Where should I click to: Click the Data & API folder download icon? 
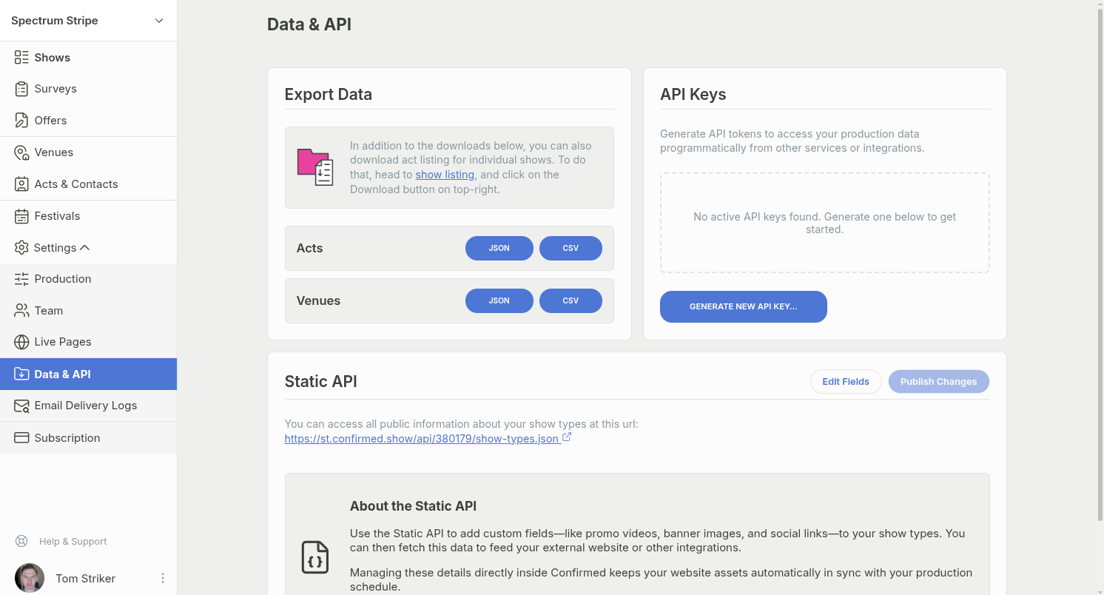[x=21, y=374]
